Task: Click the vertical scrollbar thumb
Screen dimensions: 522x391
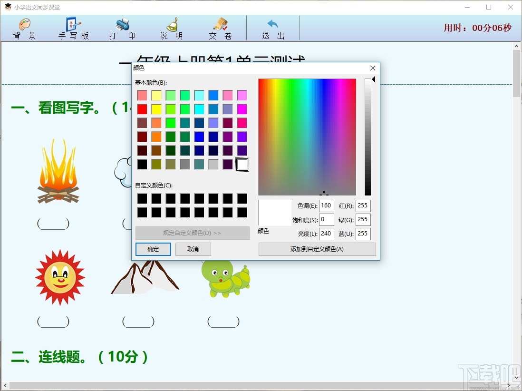Action: point(517,73)
